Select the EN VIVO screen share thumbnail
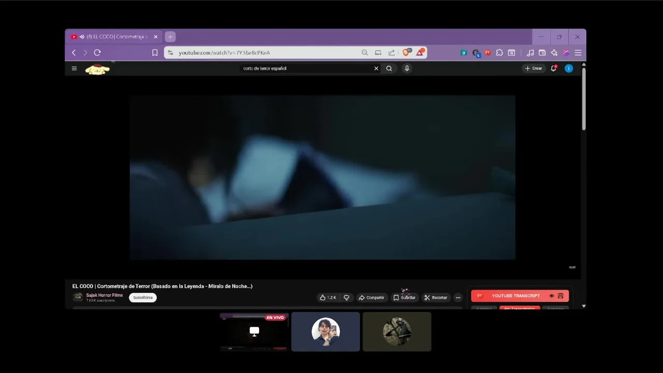 click(x=254, y=332)
